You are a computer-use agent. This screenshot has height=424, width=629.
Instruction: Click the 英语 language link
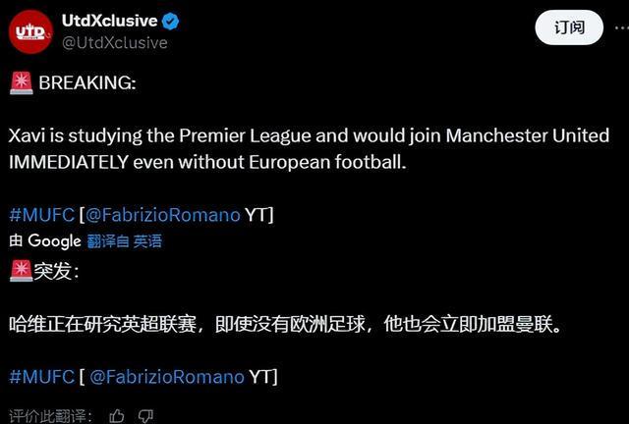pyautogui.click(x=147, y=241)
